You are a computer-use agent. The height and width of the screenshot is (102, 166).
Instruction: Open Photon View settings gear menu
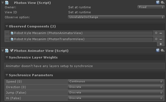pyautogui.click(x=162, y=2)
